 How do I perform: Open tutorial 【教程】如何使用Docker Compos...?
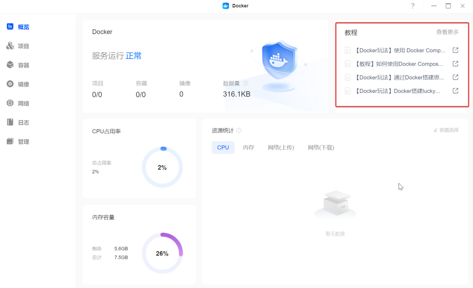399,64
